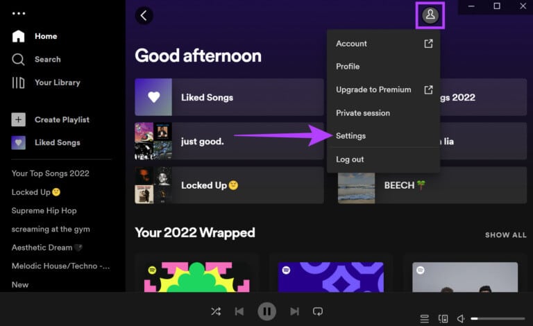Open Settings from the menu
The image size is (533, 326).
383,136
